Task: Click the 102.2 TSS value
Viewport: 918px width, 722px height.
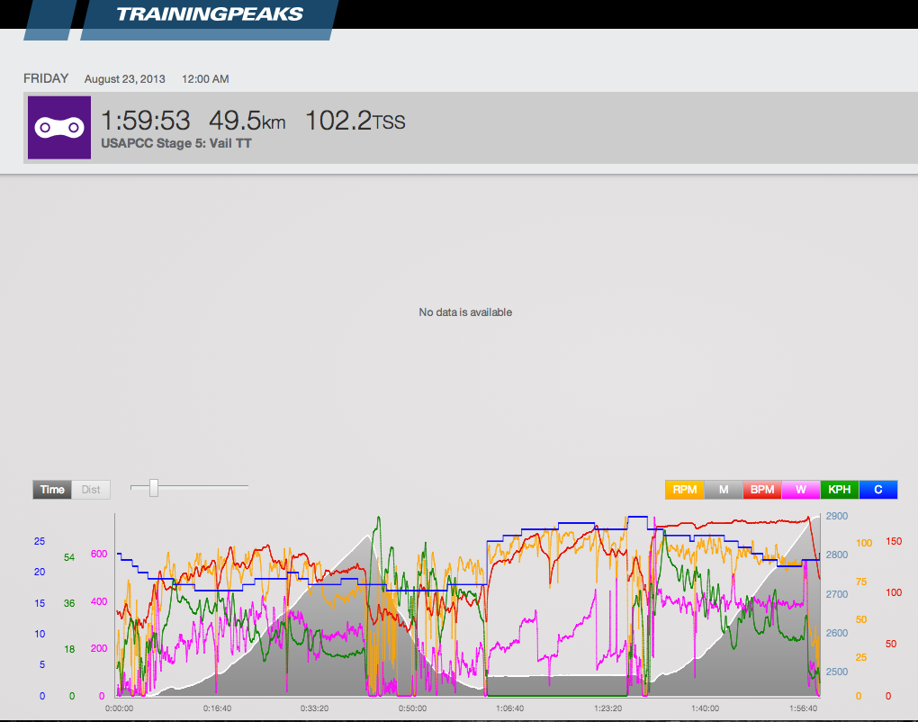Action: (x=355, y=121)
